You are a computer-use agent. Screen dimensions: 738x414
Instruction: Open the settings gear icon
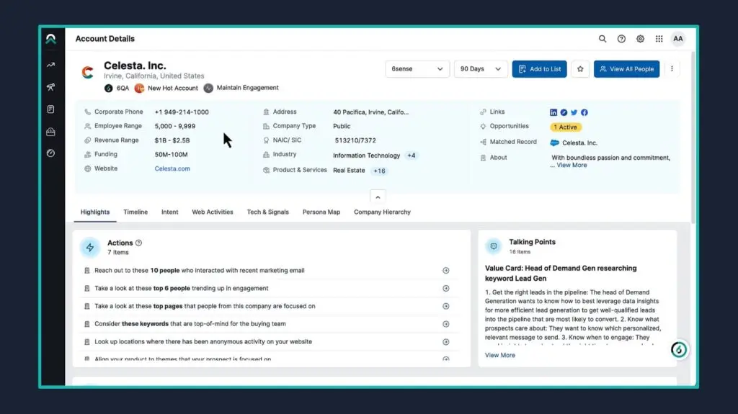(640, 39)
